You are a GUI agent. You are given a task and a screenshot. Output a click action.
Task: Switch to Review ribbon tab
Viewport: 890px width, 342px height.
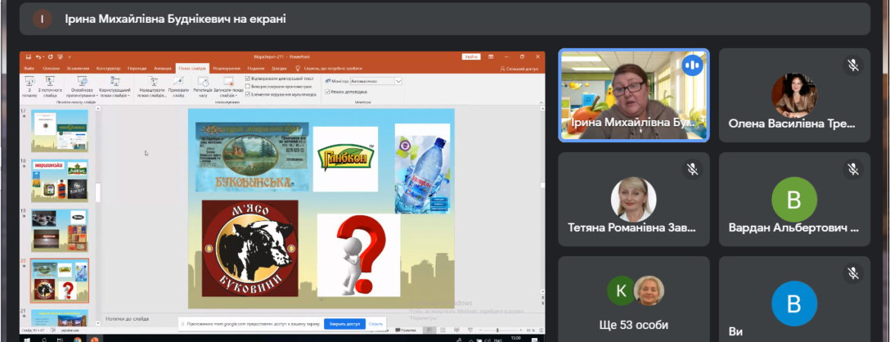click(x=227, y=68)
